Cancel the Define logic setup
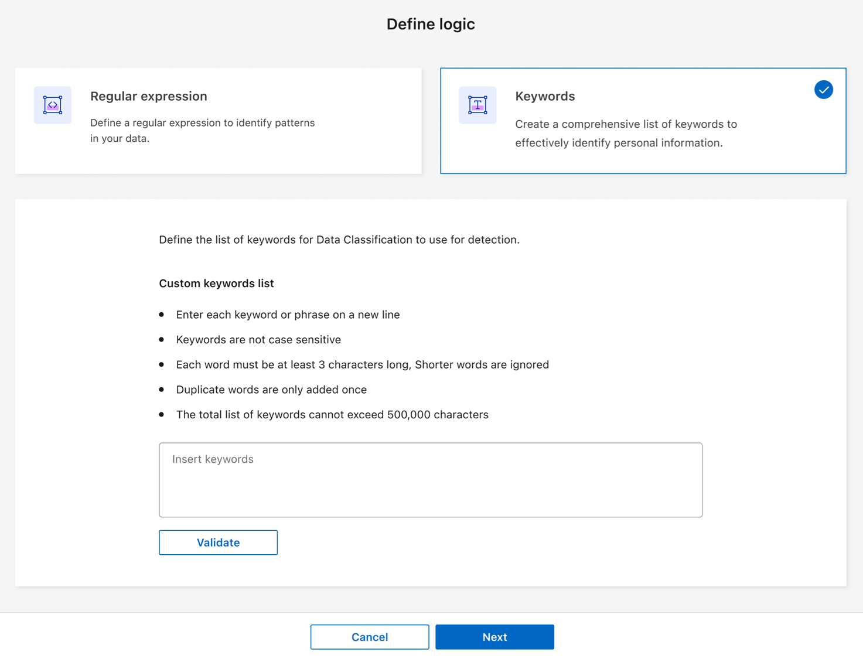 point(369,637)
